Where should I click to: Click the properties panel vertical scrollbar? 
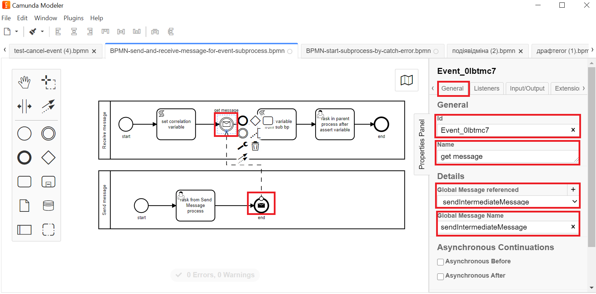591,157
